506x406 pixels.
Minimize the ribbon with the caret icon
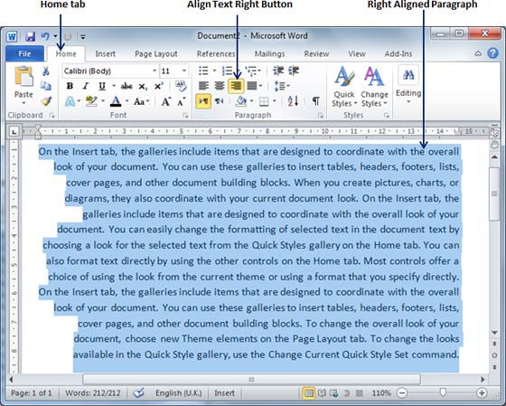(x=478, y=53)
